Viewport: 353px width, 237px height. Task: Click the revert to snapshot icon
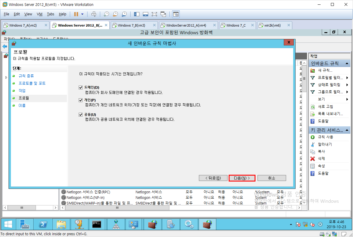pos(115,14)
